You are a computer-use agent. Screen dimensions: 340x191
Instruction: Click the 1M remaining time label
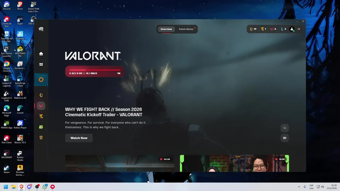pos(119,73)
